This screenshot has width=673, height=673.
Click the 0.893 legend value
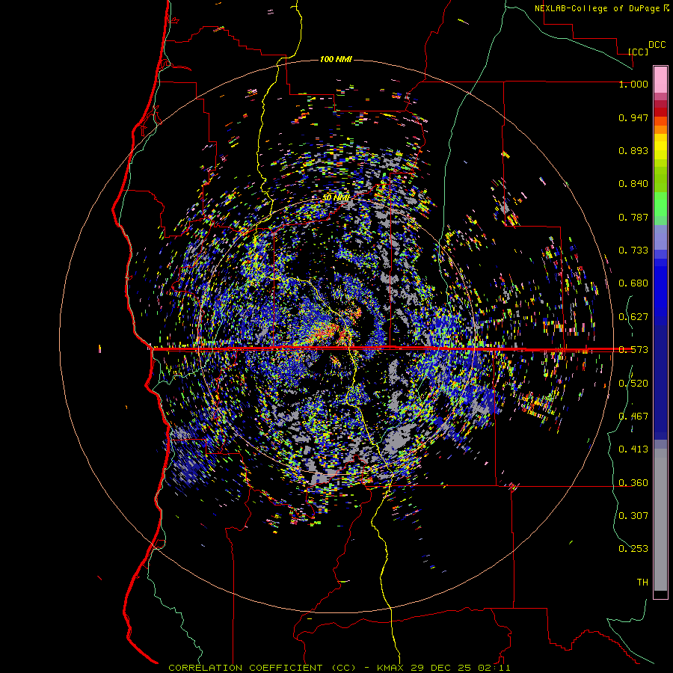tap(633, 150)
